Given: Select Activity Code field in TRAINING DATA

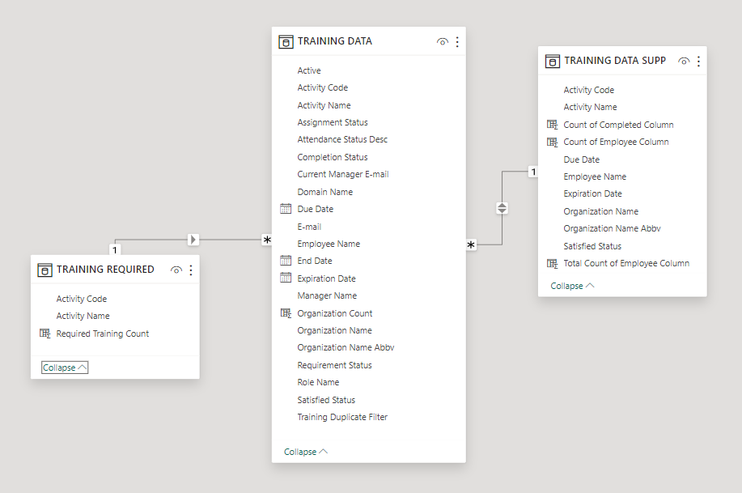Looking at the screenshot, I should click(x=322, y=87).
